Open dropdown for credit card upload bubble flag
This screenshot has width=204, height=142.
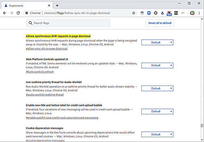click(x=157, y=112)
